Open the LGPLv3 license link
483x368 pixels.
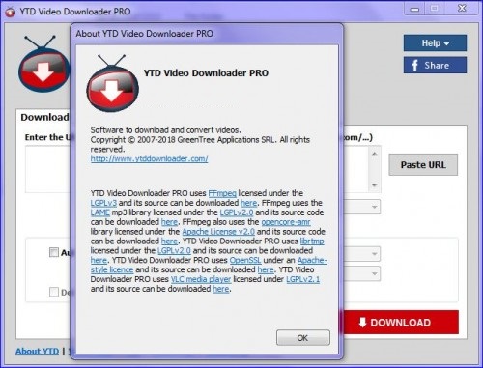[x=103, y=203]
